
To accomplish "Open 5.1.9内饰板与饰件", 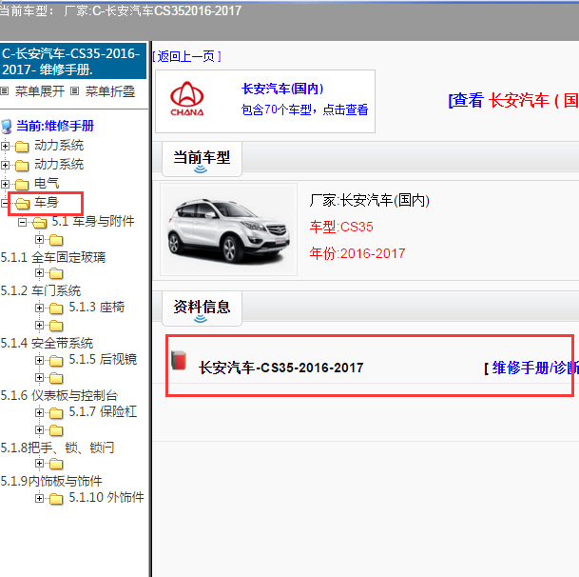I will coord(51,481).
